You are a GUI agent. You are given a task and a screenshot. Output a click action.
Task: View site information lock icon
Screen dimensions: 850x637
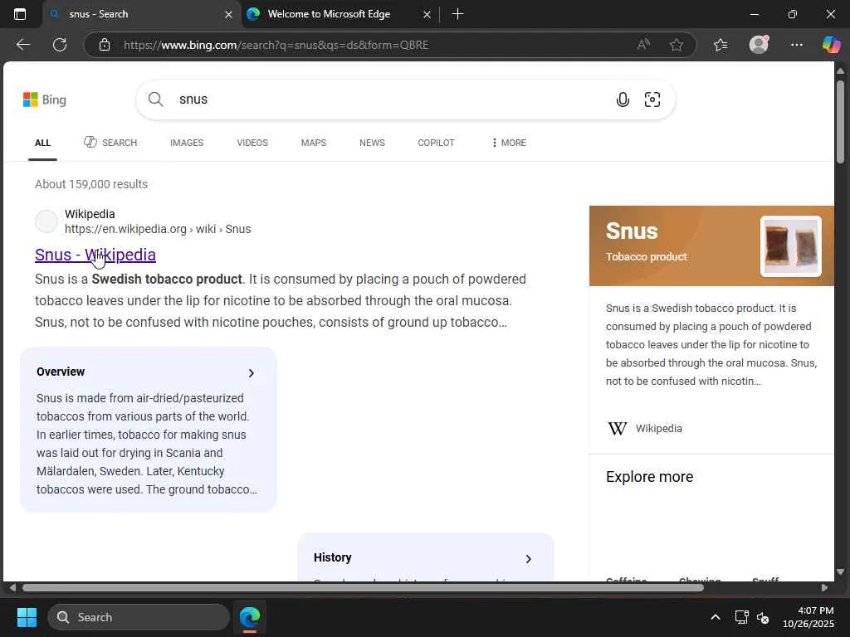(x=105, y=45)
